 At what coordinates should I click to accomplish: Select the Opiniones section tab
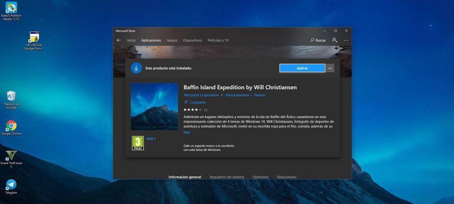tap(260, 177)
